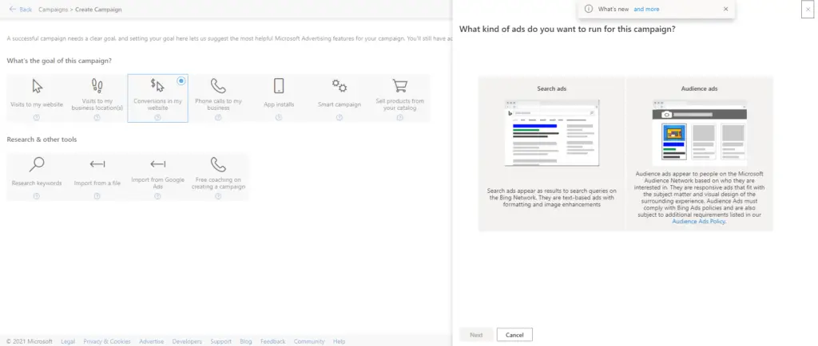The width and height of the screenshot is (818, 346).
Task: Dismiss the What's new notification
Action: pyautogui.click(x=725, y=9)
